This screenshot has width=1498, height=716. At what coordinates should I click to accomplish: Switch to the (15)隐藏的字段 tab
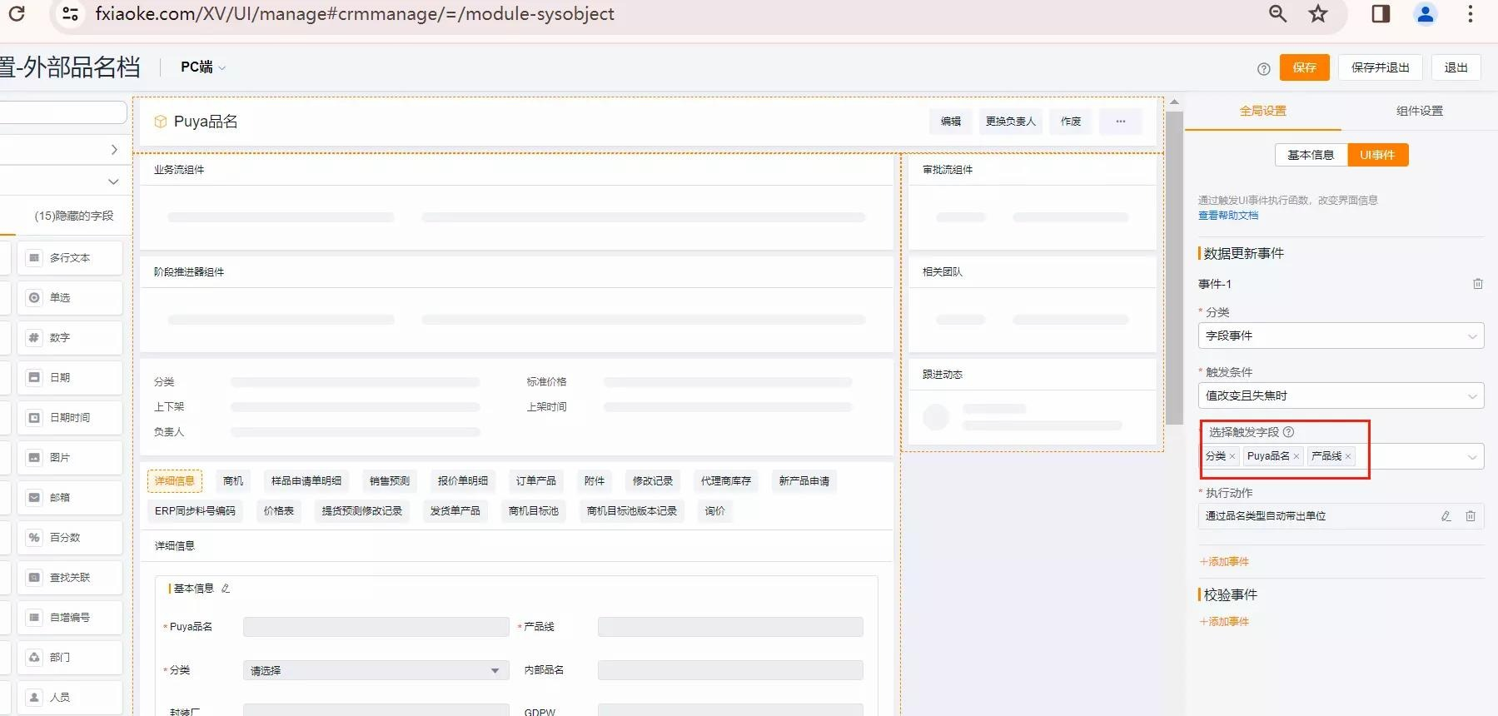[x=74, y=216]
